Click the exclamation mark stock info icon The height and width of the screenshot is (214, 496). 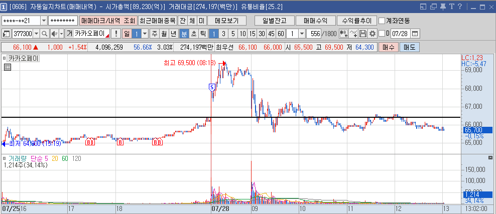(x=116, y=34)
